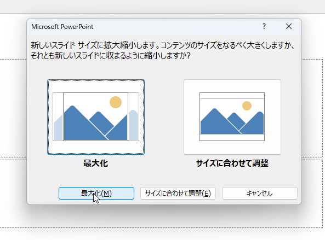Close the Microsoft PowerPoint dialog with X
325x240 pixels.
point(289,26)
